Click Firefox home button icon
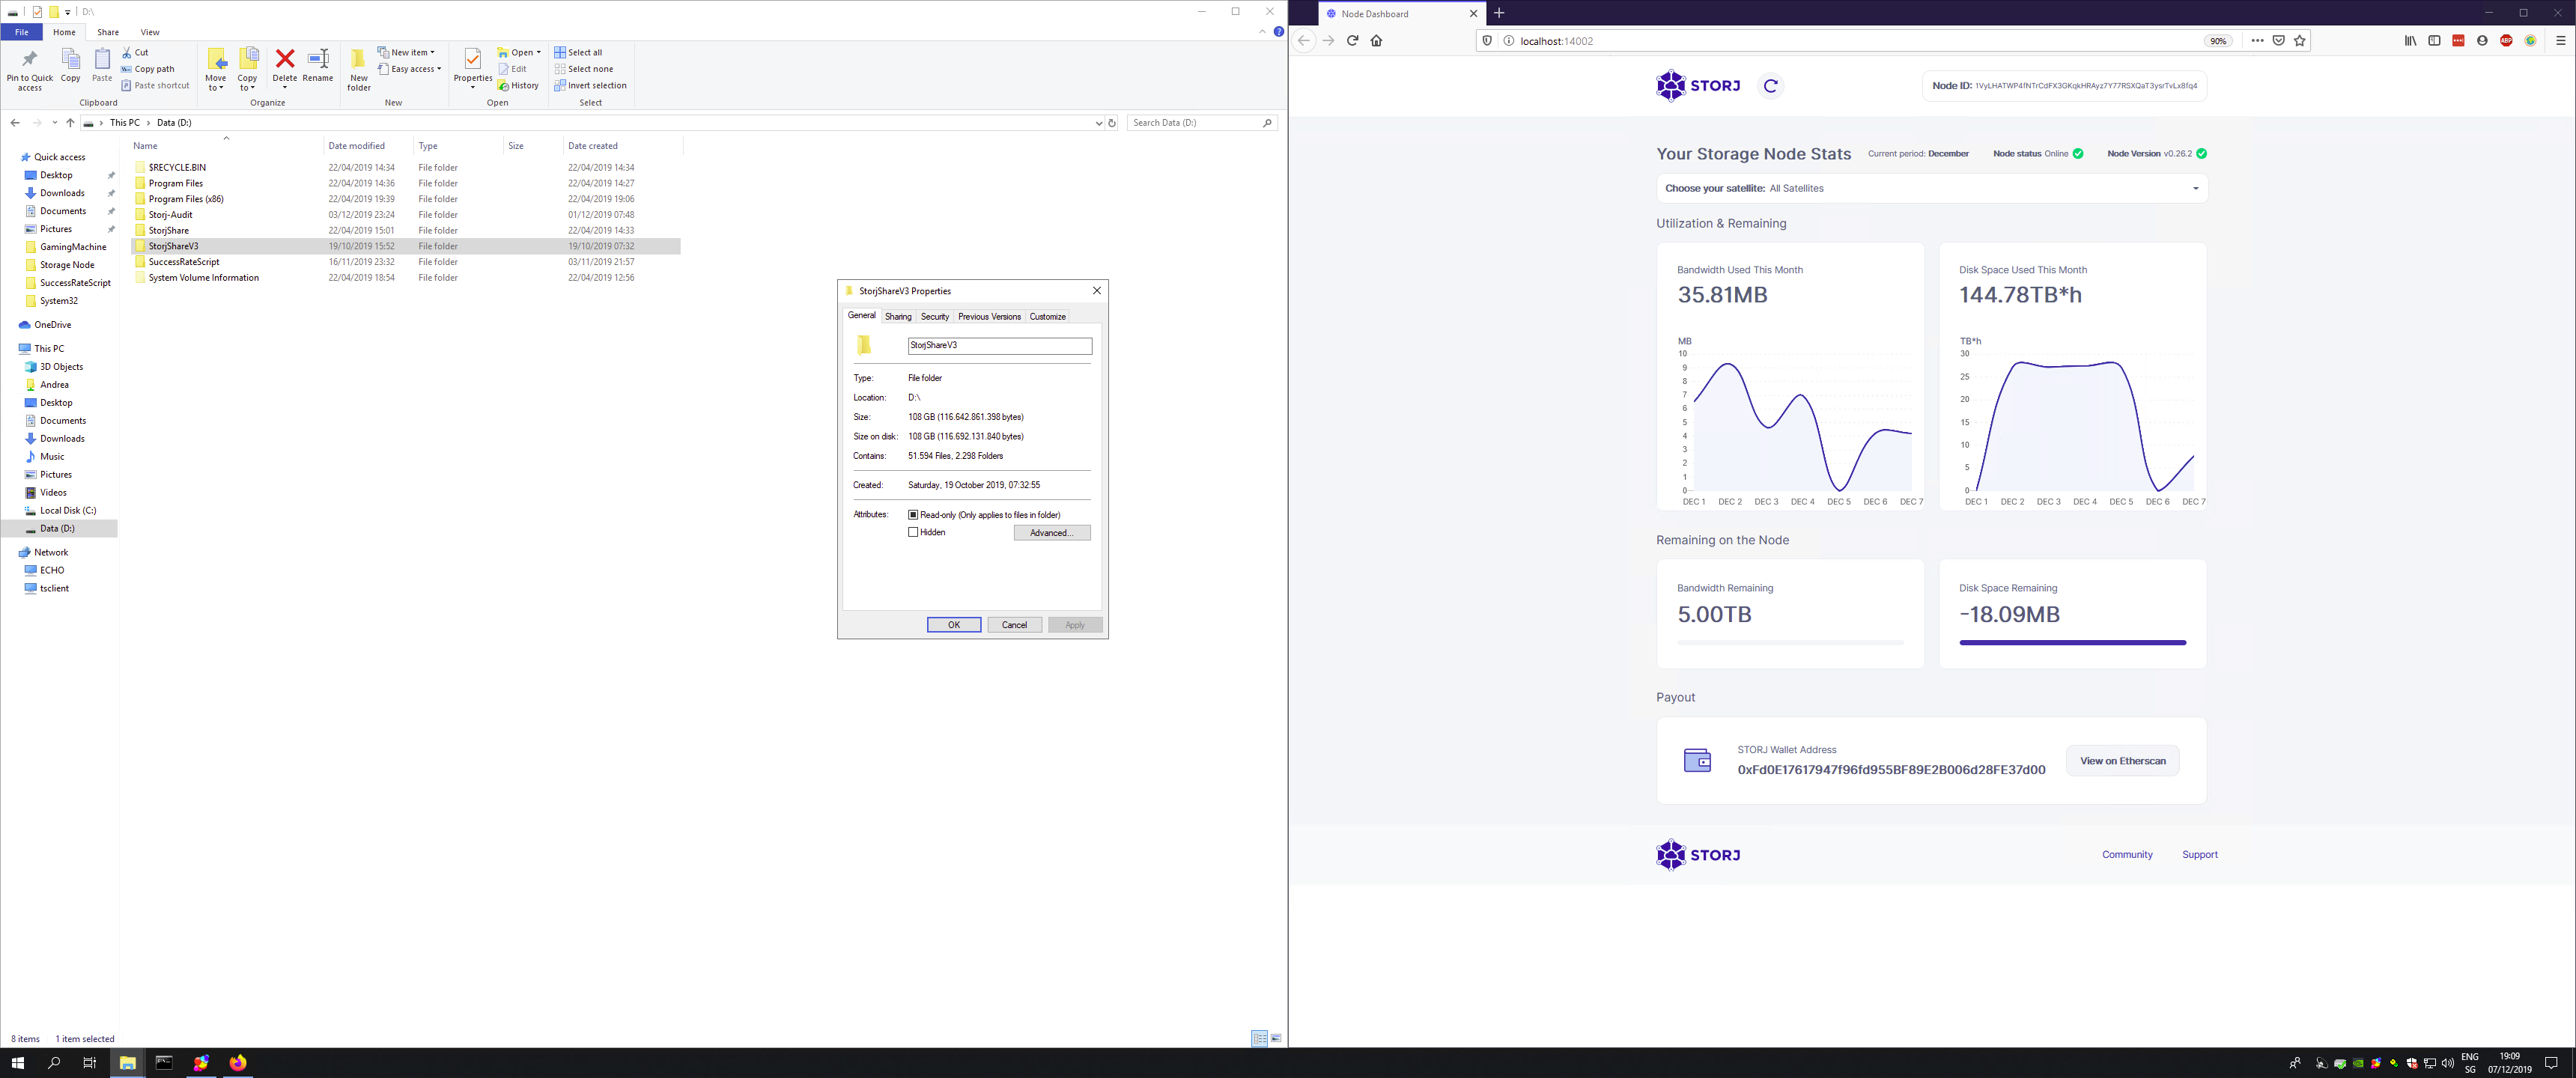Screen dimensions: 2576x1078 1376,41
